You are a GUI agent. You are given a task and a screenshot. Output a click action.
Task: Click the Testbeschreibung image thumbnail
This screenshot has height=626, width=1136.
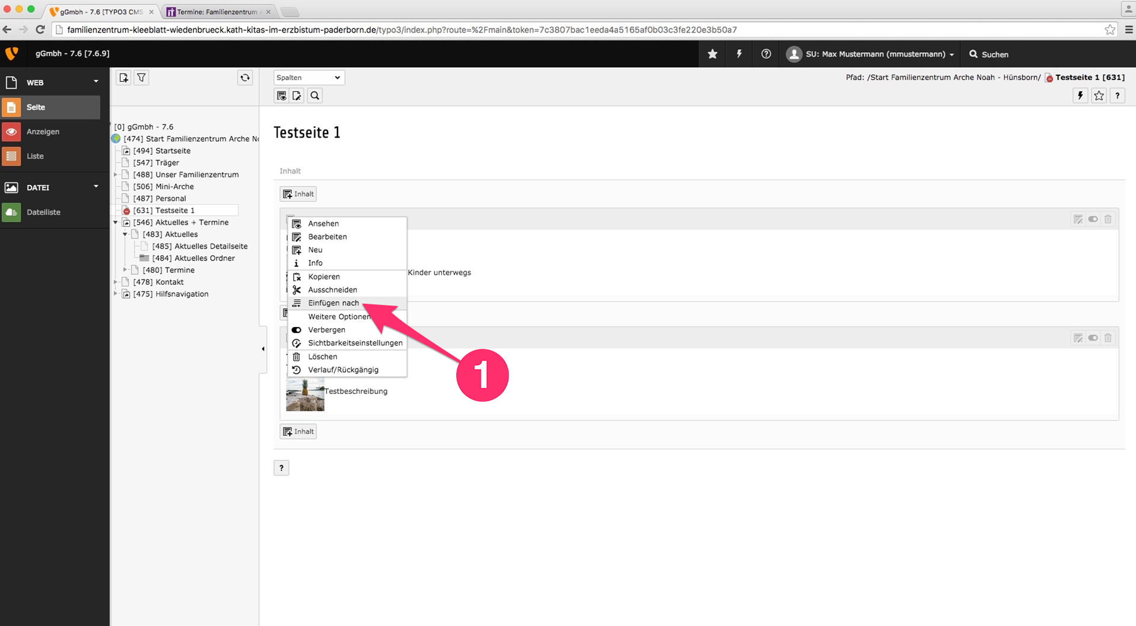coord(305,395)
